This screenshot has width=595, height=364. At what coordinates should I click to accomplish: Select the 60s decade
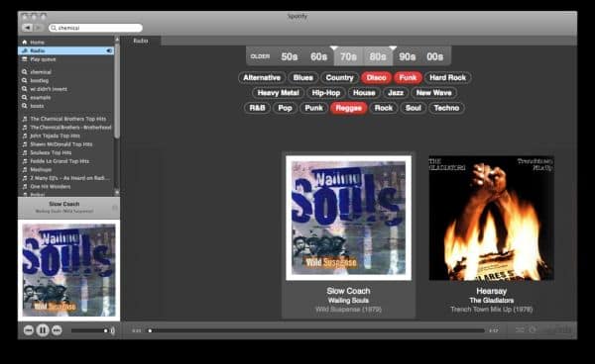[x=318, y=56]
